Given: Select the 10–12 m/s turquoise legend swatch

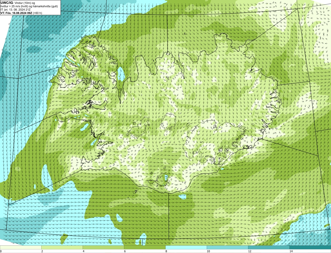Looking at the screenshot, I should point(228,247).
